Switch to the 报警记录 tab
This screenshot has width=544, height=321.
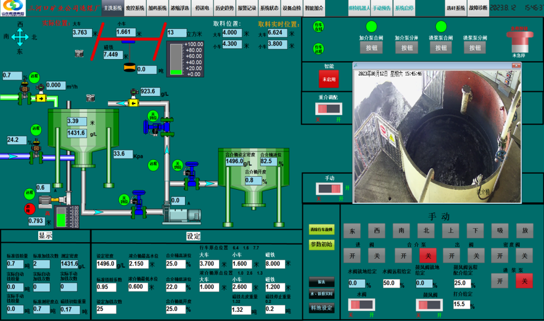point(247,8)
